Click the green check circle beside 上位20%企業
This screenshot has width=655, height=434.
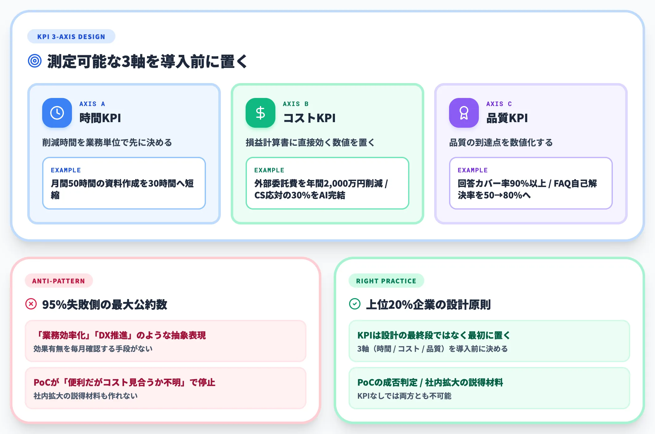point(355,304)
